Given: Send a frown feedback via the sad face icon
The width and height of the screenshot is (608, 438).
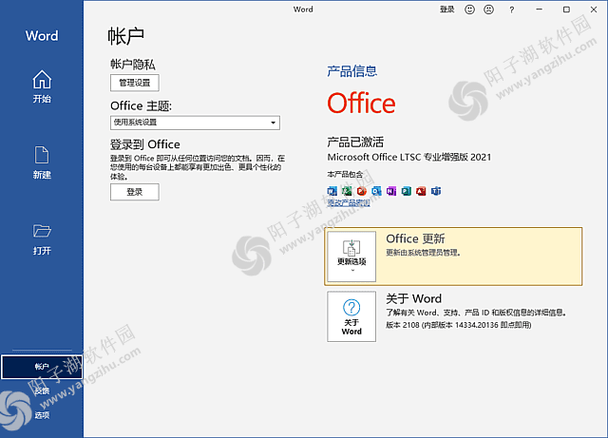Looking at the screenshot, I should coord(488,10).
